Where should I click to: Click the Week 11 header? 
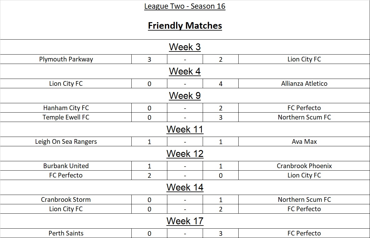(185, 129)
